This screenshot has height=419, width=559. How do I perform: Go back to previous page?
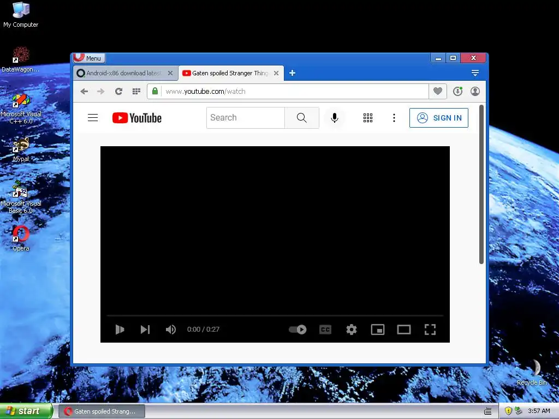point(84,92)
